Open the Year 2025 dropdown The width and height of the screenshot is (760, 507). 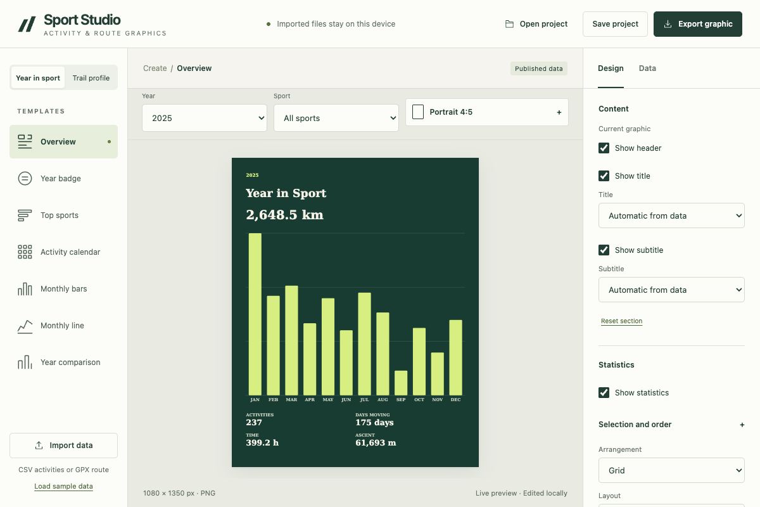click(205, 118)
